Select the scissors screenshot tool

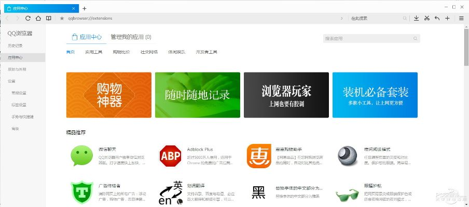tap(426, 18)
